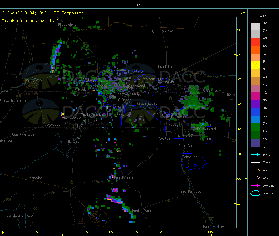This screenshot has width=279, height=236.
Task: Click the 2026/02/10 04:10:00 UTC Composite timestamp
Action: (43, 13)
